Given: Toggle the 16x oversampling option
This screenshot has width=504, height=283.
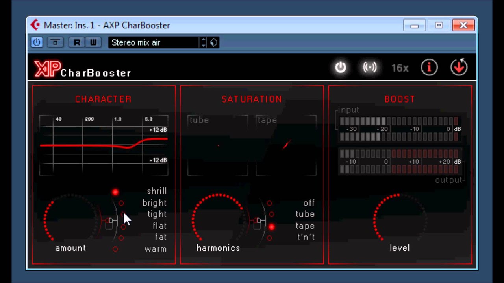Looking at the screenshot, I should pyautogui.click(x=400, y=68).
